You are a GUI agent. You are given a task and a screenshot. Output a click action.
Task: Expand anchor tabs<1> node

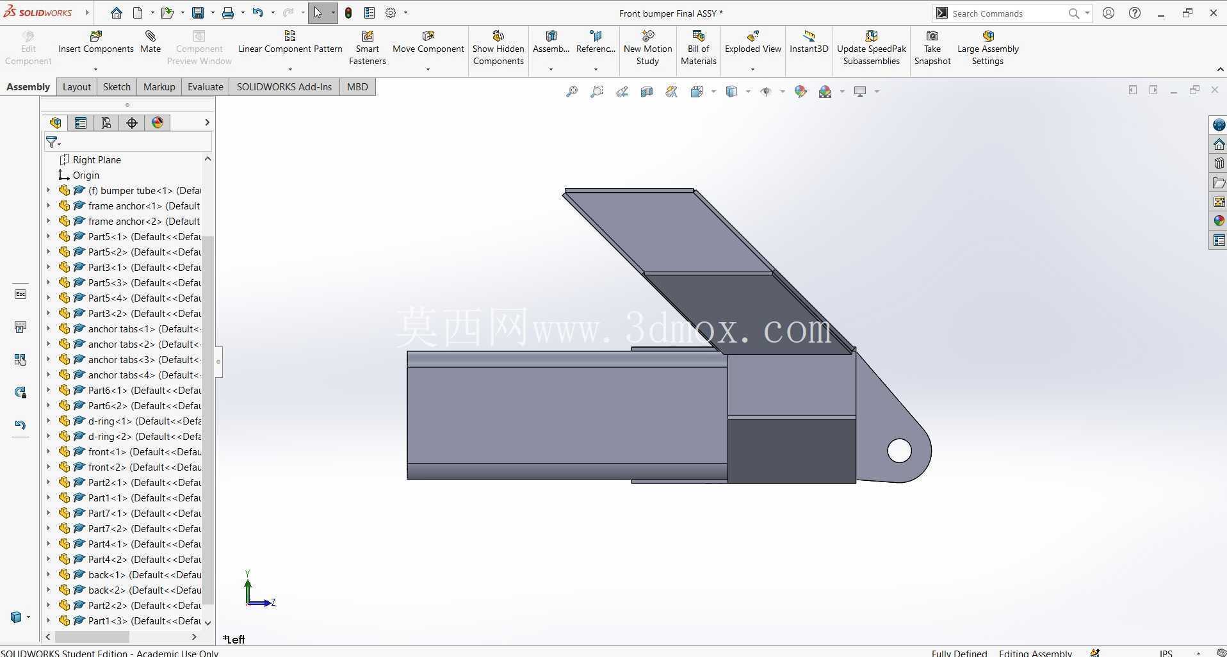pos(48,328)
